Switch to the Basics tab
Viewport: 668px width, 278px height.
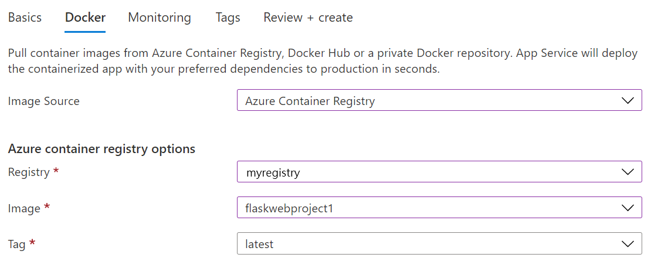click(x=25, y=18)
